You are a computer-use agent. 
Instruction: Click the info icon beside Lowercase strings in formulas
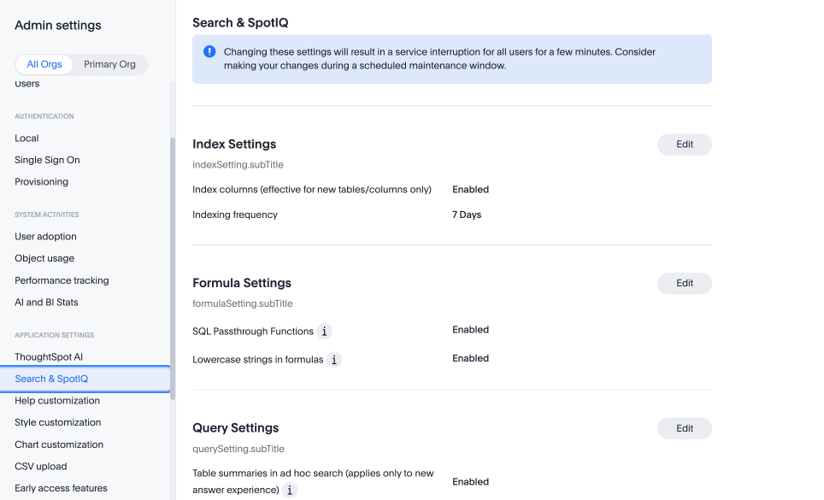(x=334, y=360)
